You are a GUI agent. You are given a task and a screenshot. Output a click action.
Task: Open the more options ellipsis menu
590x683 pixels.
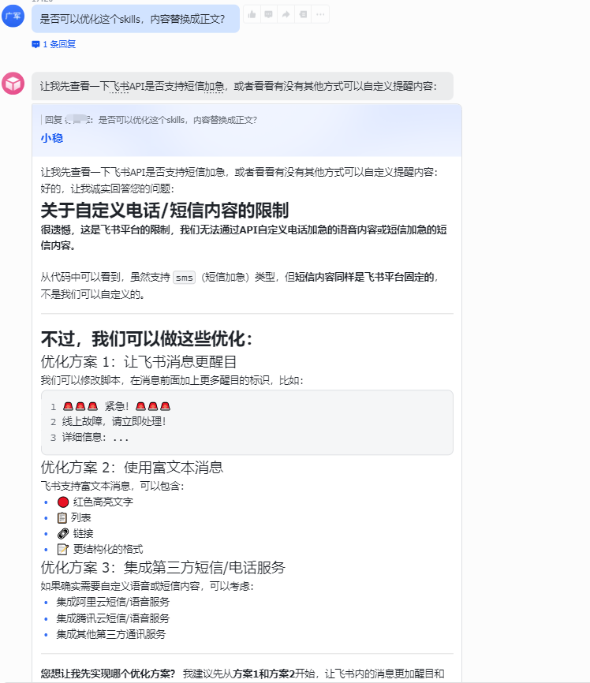(320, 15)
